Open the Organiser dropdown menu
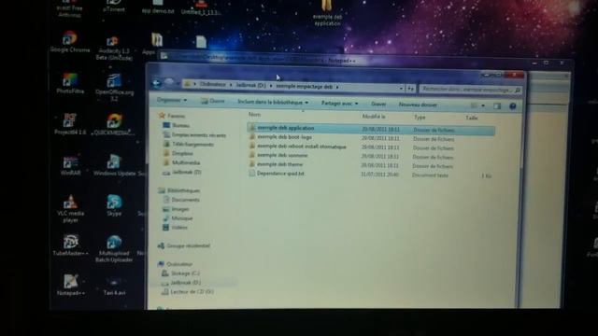This screenshot has height=336, width=598. click(x=172, y=100)
